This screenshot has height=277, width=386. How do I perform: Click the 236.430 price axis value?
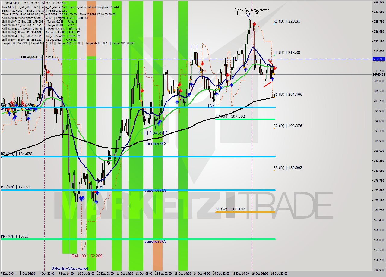(379, 2)
